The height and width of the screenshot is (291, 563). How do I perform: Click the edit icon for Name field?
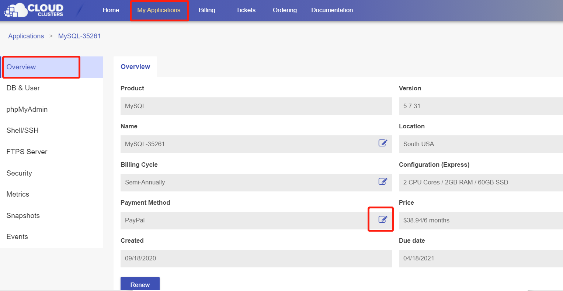click(383, 143)
